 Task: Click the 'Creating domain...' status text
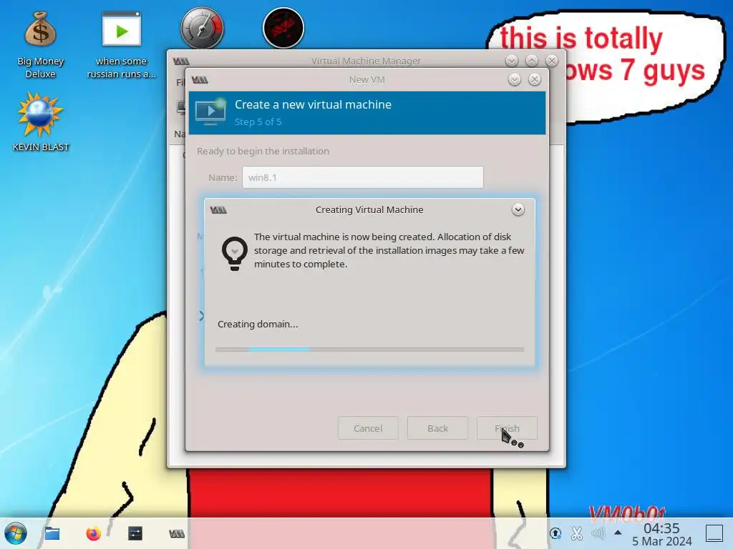(x=258, y=324)
